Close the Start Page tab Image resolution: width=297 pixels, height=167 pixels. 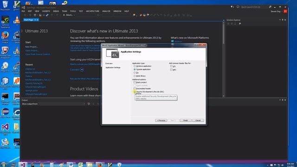(x=38, y=19)
